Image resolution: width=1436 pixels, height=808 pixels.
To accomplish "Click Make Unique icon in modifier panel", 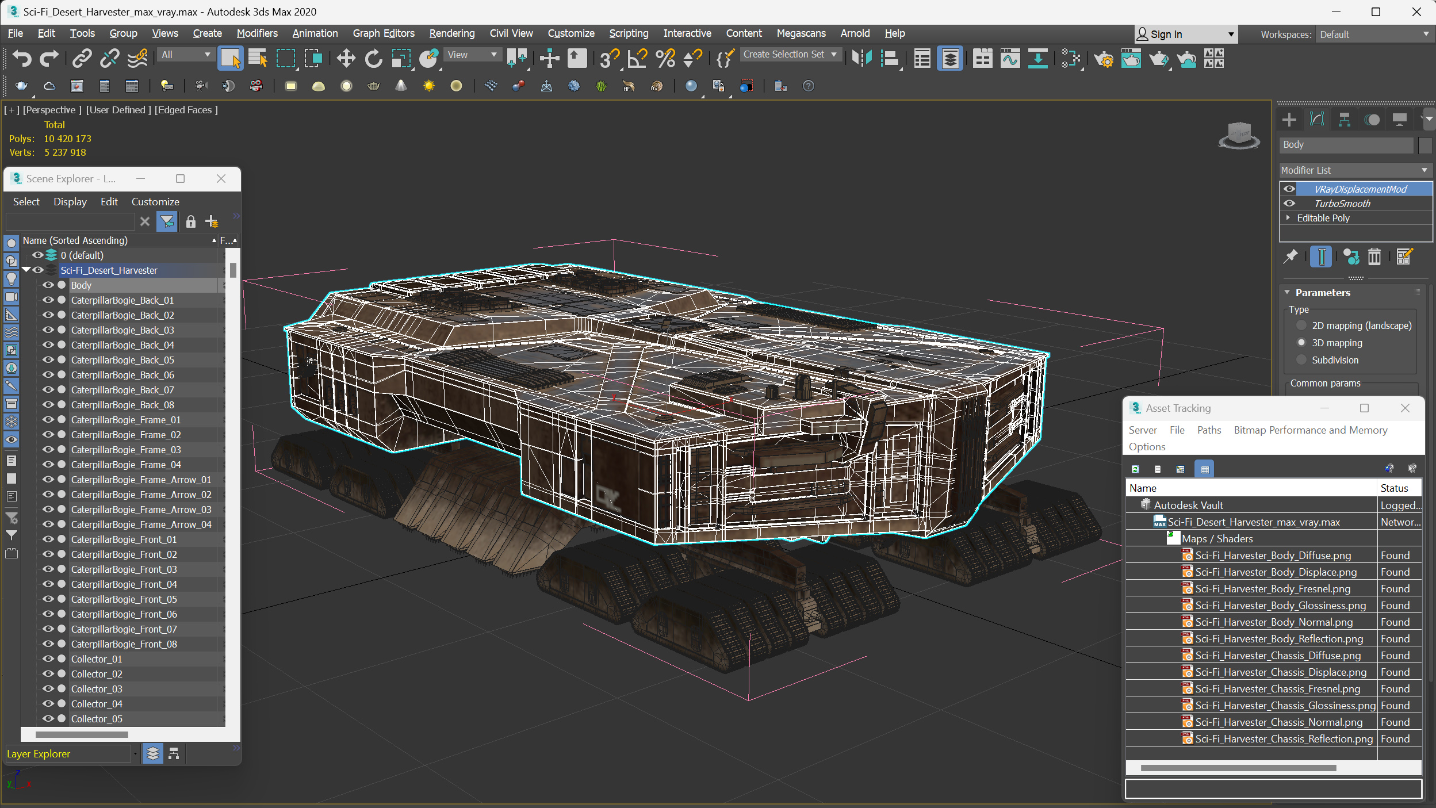I will tap(1351, 256).
